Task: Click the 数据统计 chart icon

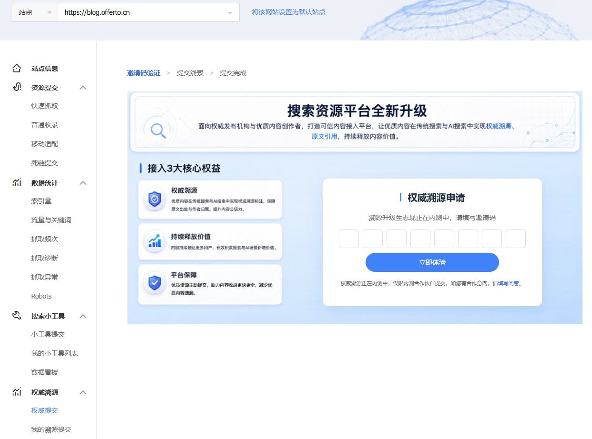Action: (17, 182)
